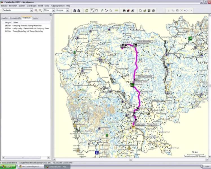Click the find nearest places icon
Viewport: 211px width, 169px height.
click(x=128, y=10)
